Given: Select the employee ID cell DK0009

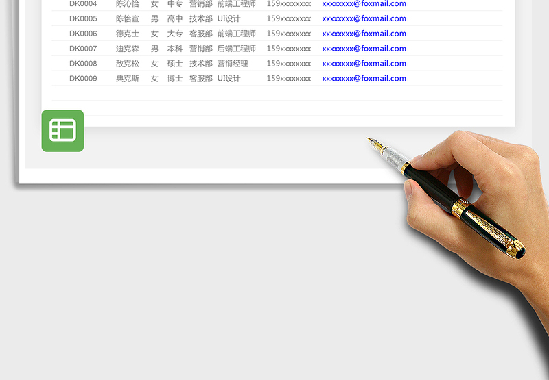Looking at the screenshot, I should point(83,79).
